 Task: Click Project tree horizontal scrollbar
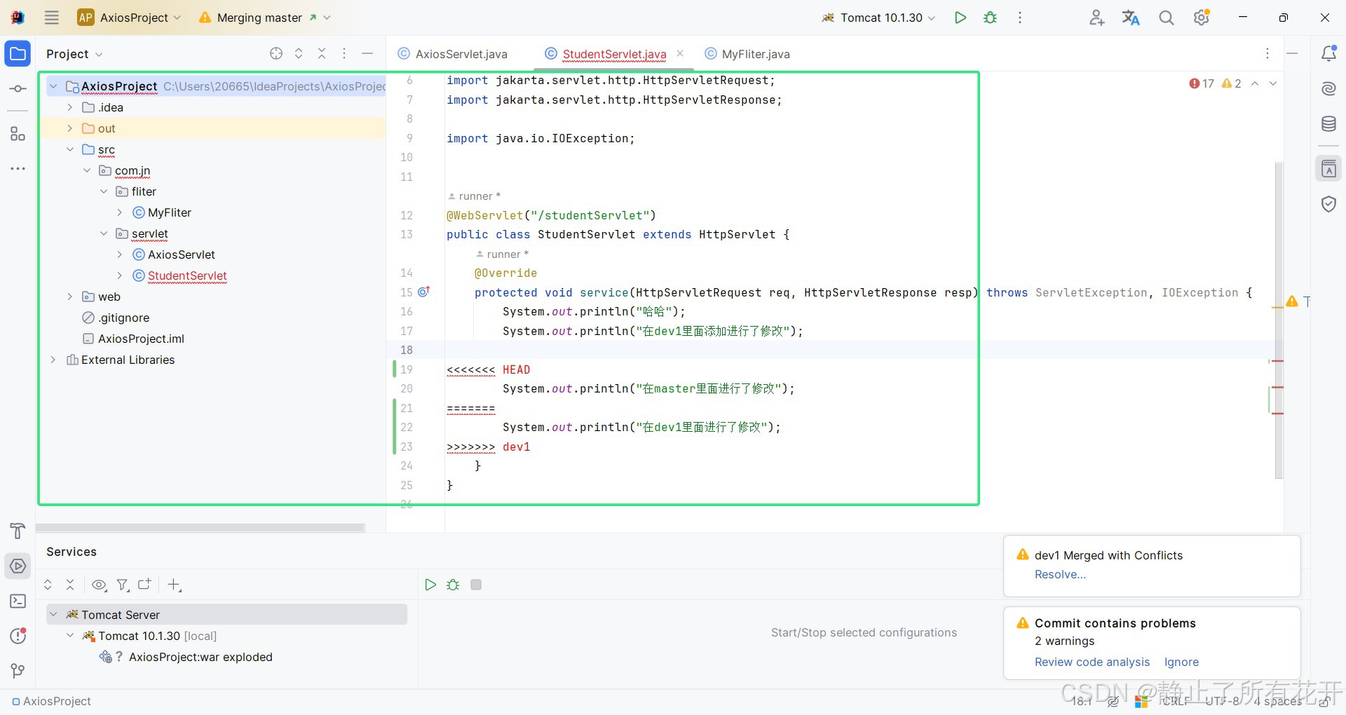[x=200, y=527]
